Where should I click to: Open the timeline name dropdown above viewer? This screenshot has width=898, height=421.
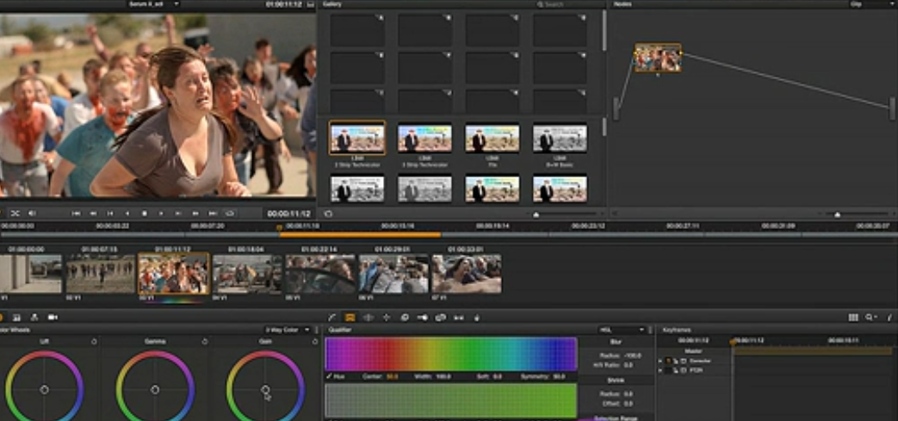point(153,4)
